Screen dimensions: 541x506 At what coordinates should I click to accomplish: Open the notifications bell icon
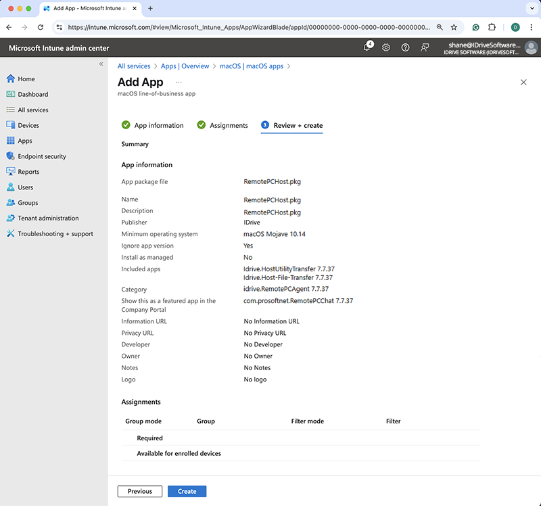[x=368, y=47]
